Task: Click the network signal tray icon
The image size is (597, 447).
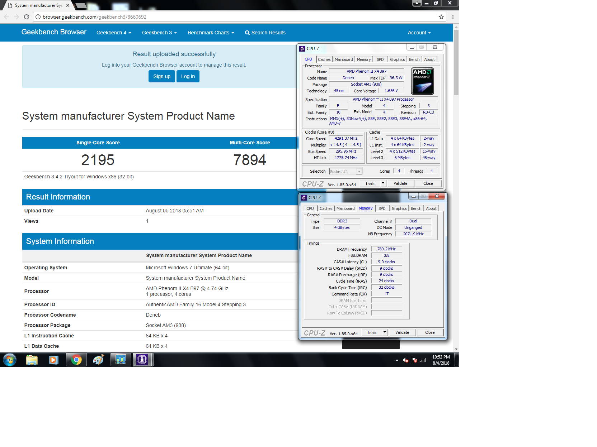Action: [x=423, y=360]
